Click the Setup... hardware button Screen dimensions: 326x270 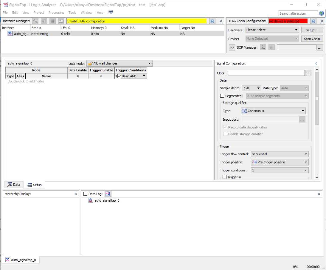coord(312,30)
